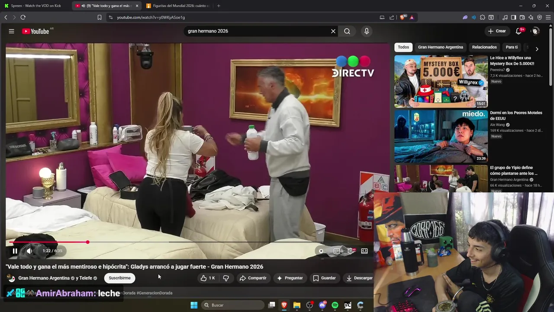Click the taskbar Buscar search box
This screenshot has height=312, width=554.
233,305
